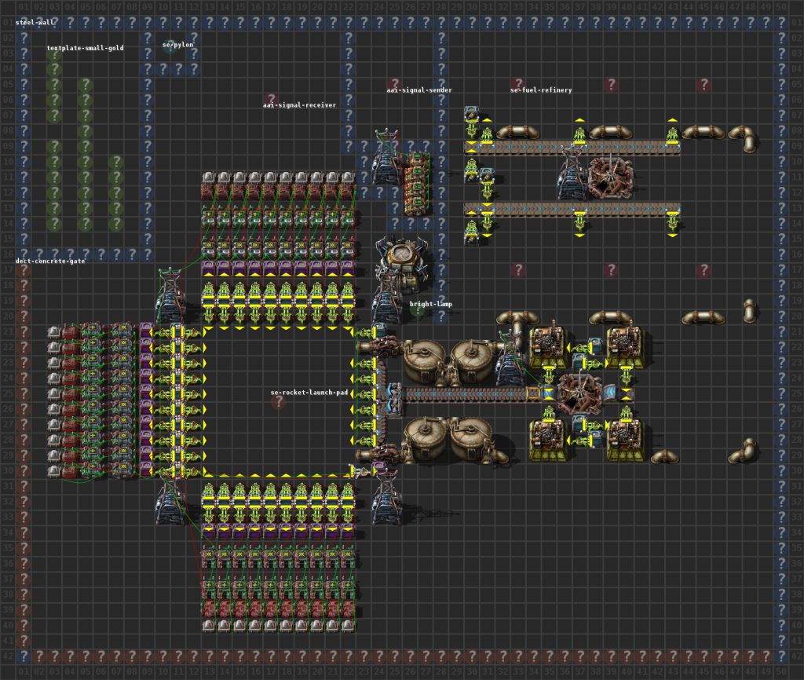Image resolution: width=804 pixels, height=680 pixels.
Task: Select the green bright-lamp icon
Action: tap(418, 311)
